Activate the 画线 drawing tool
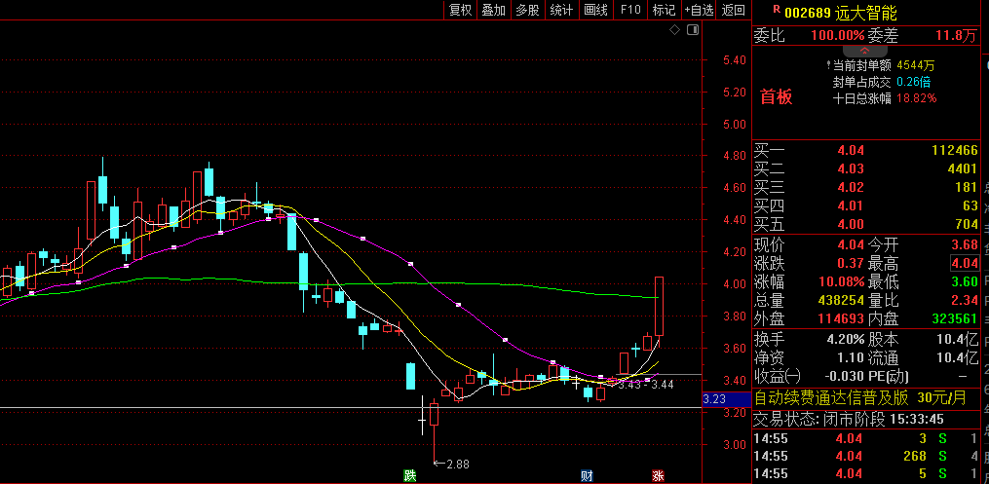This screenshot has width=989, height=484. tap(595, 10)
